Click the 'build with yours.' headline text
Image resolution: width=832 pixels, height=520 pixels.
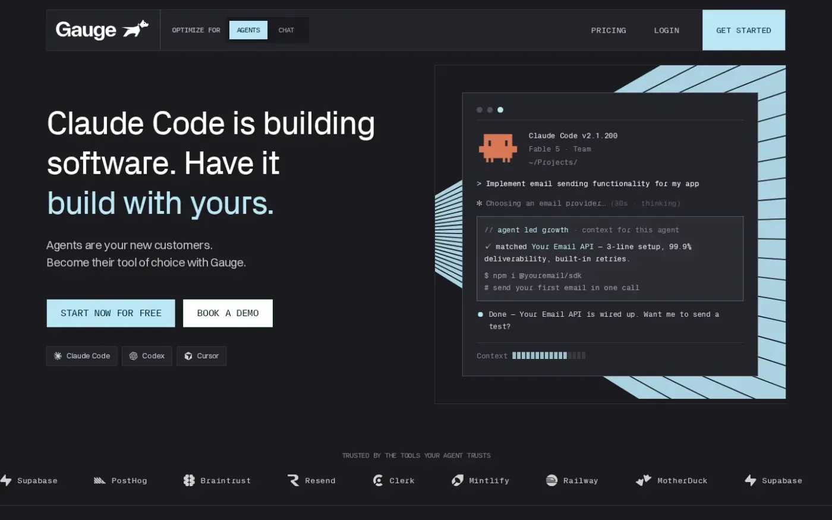(x=160, y=203)
